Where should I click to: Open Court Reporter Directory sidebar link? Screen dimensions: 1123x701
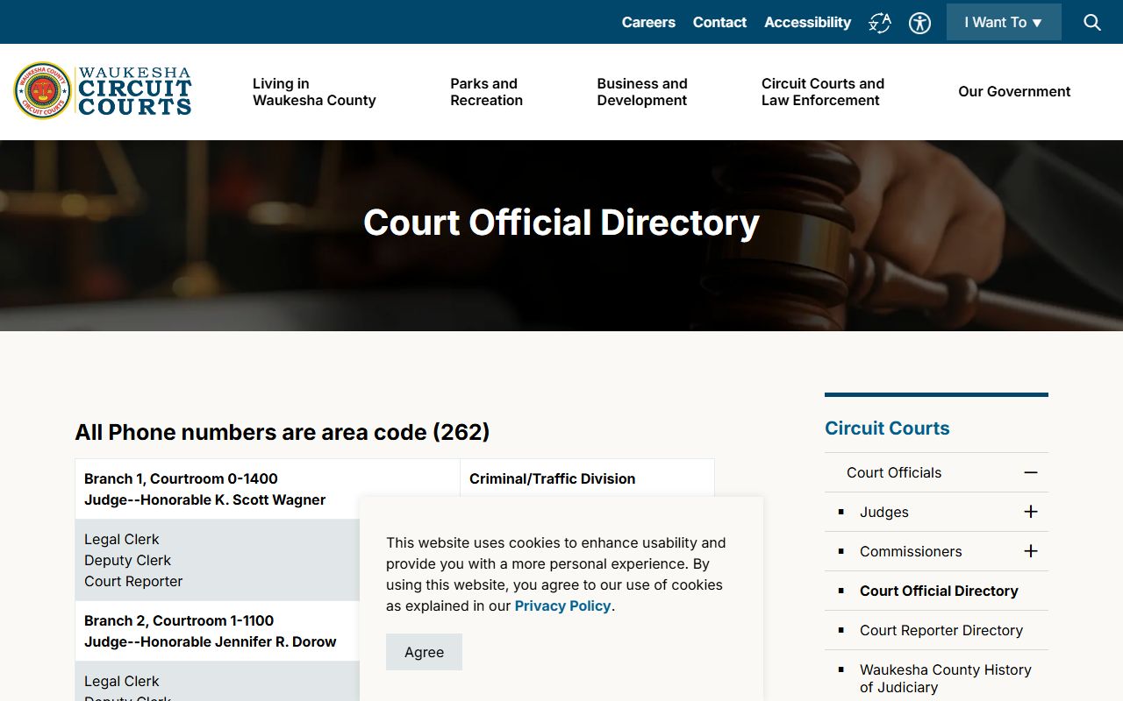941,630
